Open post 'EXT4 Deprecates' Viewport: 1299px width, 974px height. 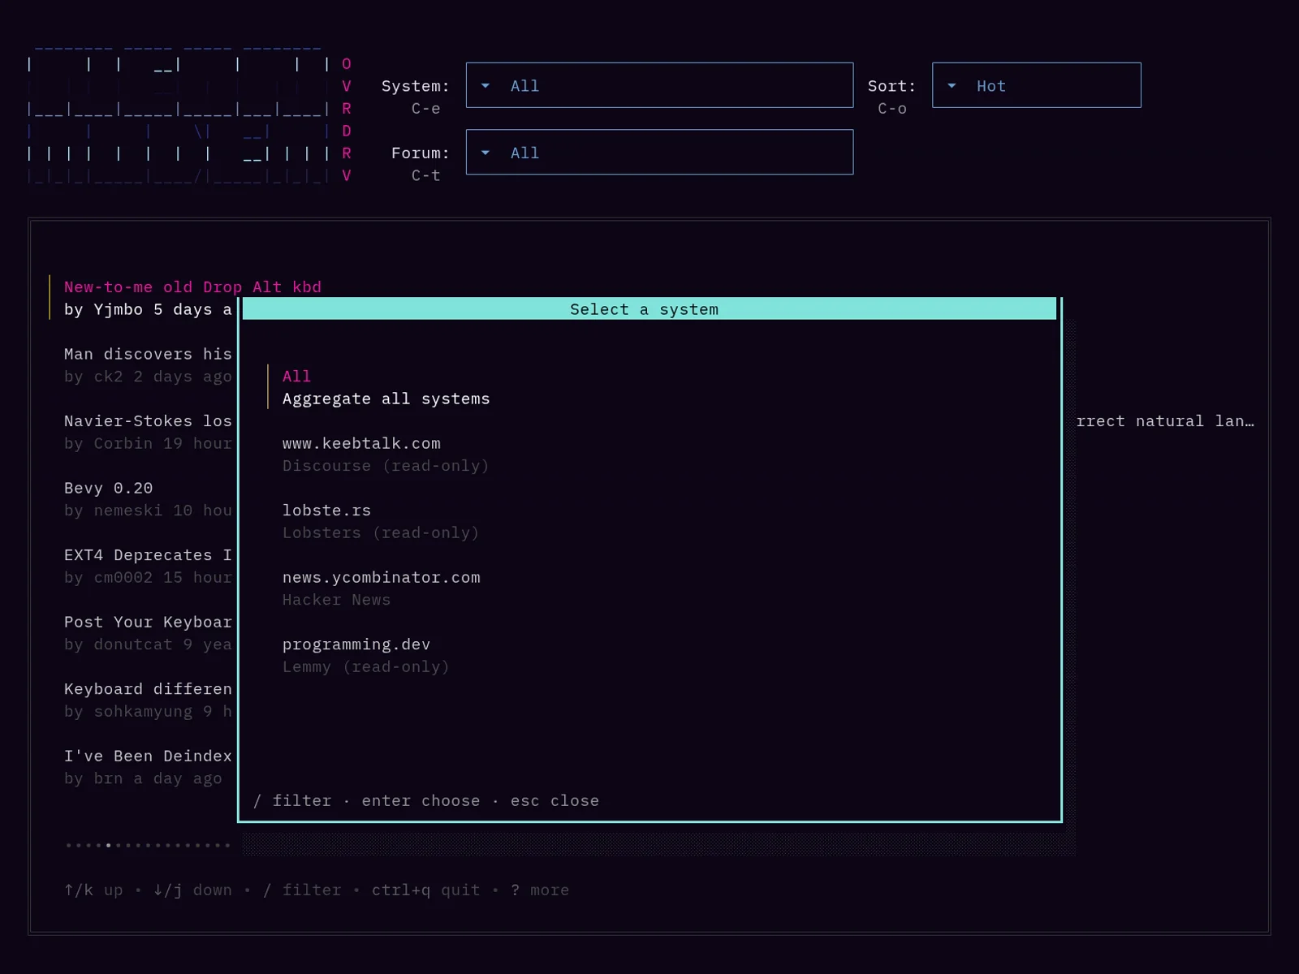(x=148, y=555)
